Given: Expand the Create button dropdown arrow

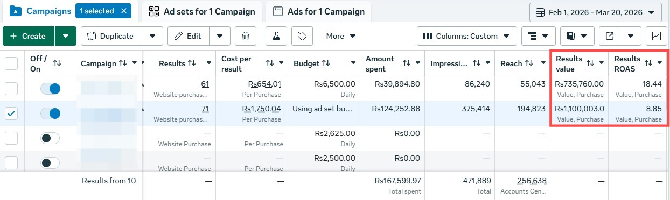Looking at the screenshot, I should [x=66, y=36].
